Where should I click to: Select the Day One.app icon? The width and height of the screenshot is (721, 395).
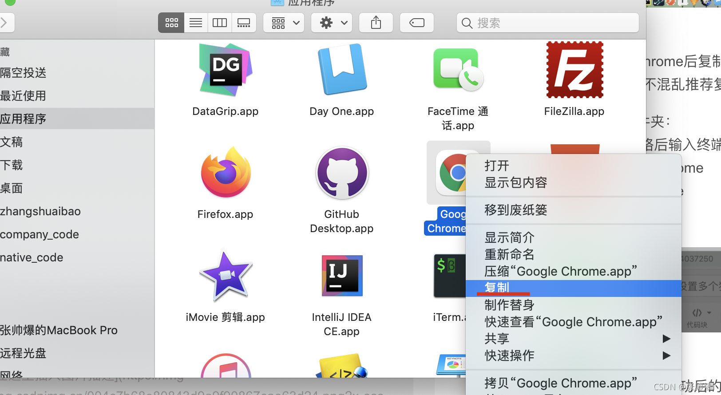click(342, 69)
